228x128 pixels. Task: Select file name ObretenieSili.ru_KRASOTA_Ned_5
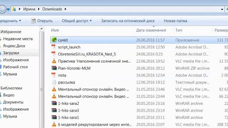coord(87,54)
